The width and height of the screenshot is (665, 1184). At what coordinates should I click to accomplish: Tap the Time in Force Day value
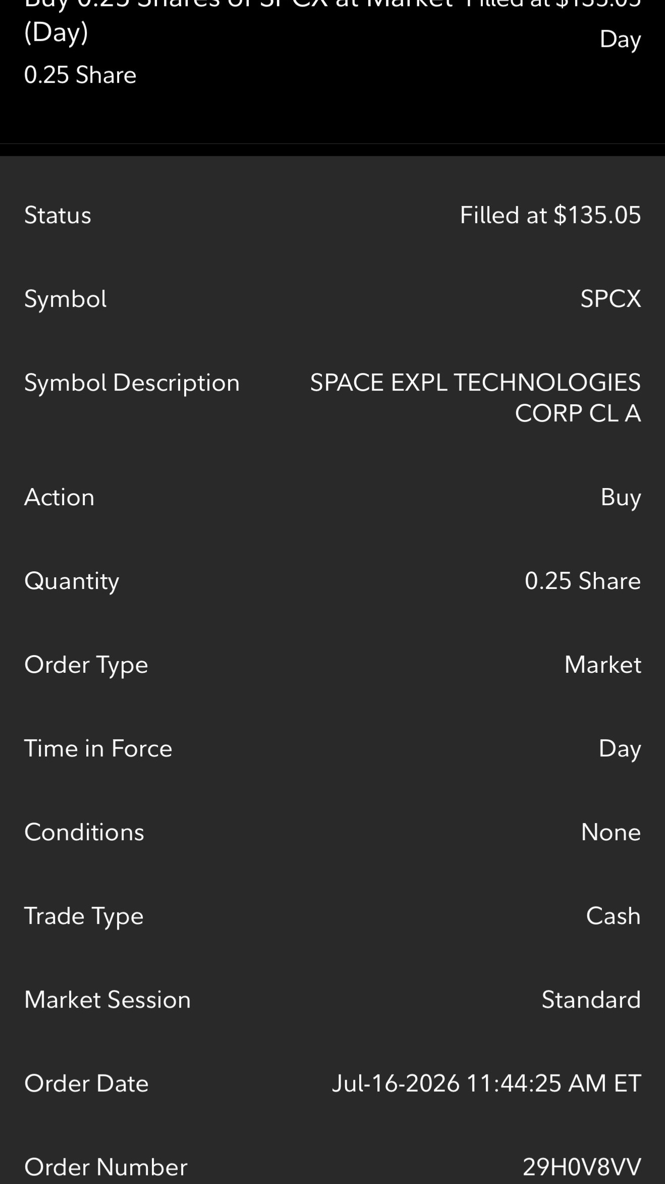click(x=620, y=749)
